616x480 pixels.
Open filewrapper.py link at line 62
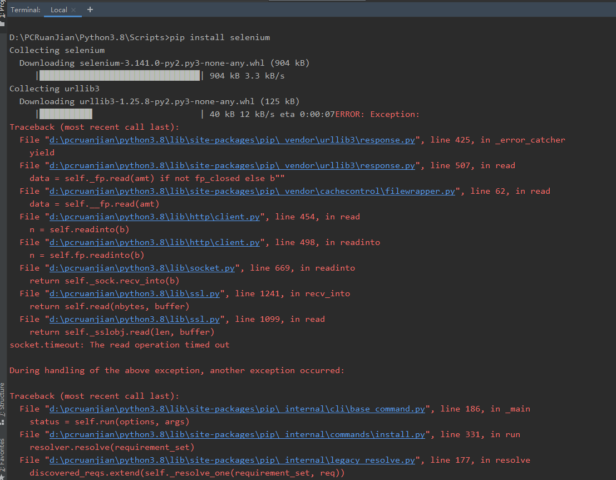click(x=252, y=191)
